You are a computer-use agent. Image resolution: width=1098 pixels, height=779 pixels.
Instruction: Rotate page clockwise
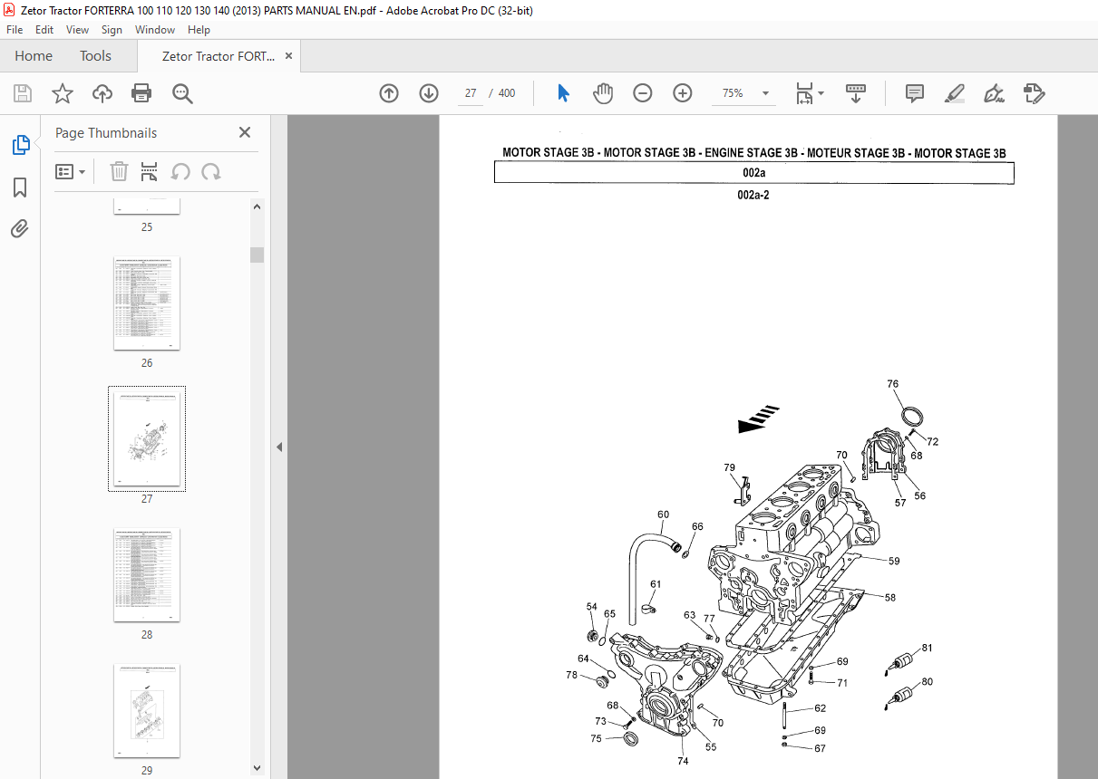click(x=211, y=171)
